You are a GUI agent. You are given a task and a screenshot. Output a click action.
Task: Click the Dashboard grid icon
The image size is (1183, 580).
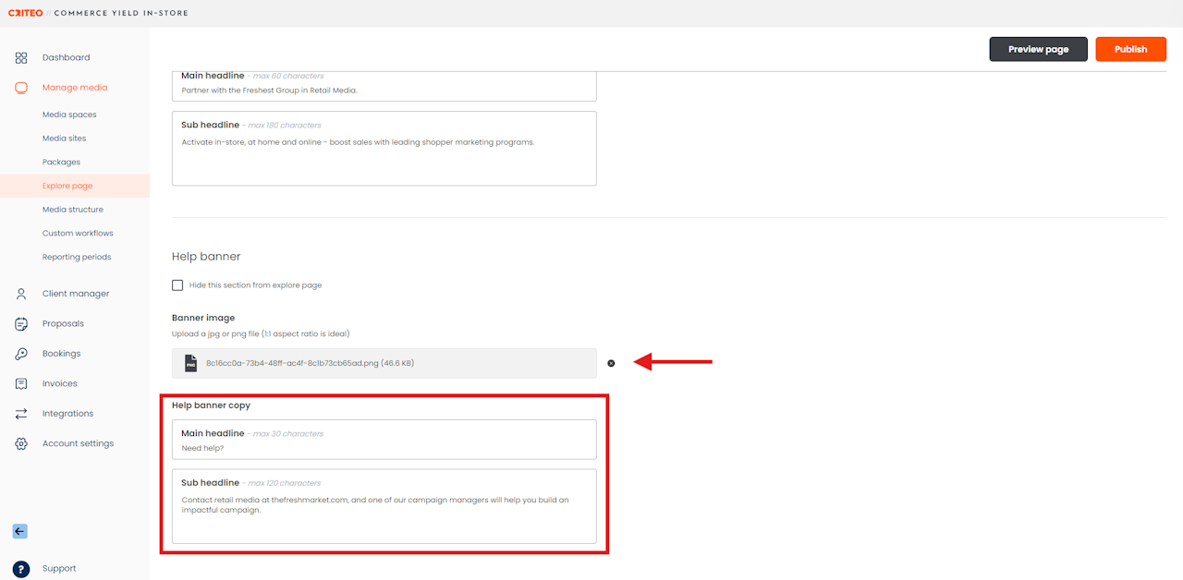click(21, 57)
